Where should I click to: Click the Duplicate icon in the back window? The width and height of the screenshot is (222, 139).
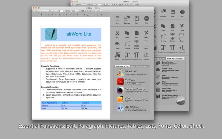[163, 12]
